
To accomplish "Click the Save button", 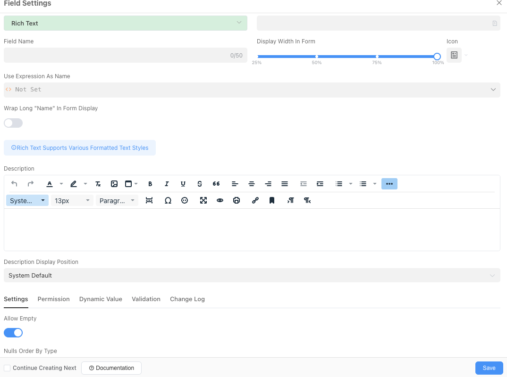I will pyautogui.click(x=489, y=368).
